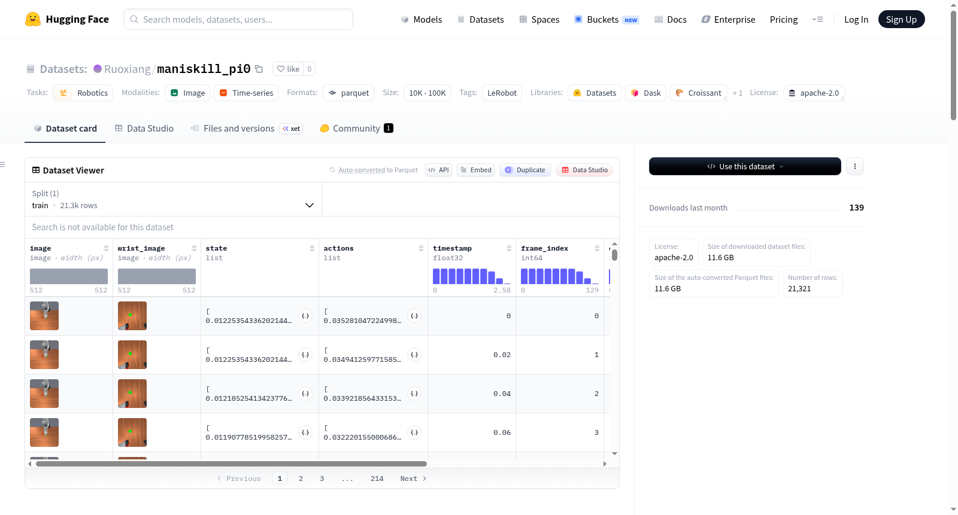The image size is (958, 515).
Task: Copy dataset name with the copy icon
Action: (259, 69)
